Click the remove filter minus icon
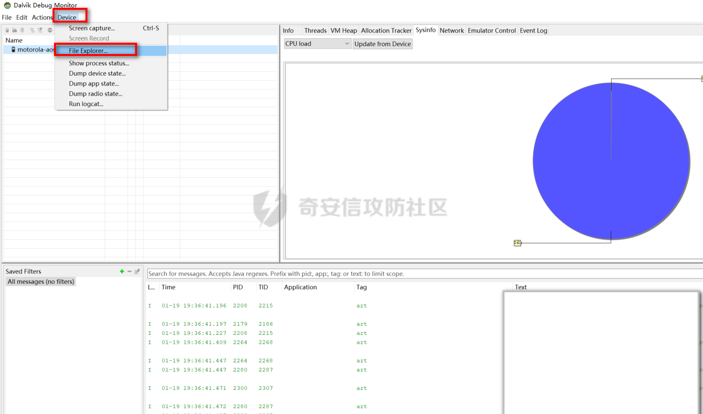703x414 pixels. coord(129,271)
